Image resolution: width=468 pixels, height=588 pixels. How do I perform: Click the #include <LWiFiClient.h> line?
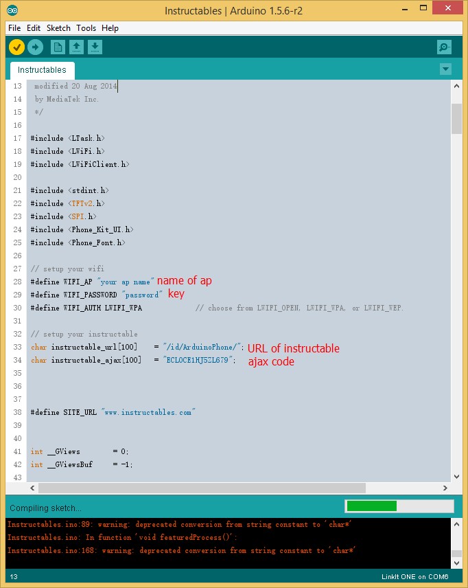click(x=80, y=164)
